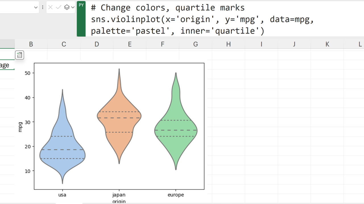Click the cell containing text ending in 'age'
The image size is (364, 204).
tap(6, 65)
